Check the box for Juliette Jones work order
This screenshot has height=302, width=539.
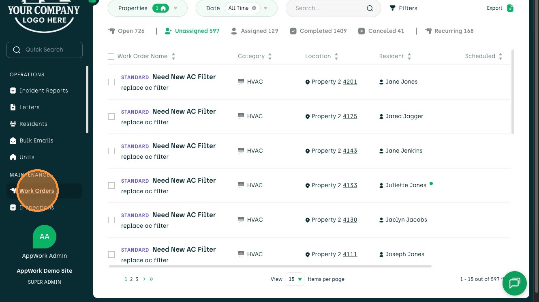[x=111, y=186]
